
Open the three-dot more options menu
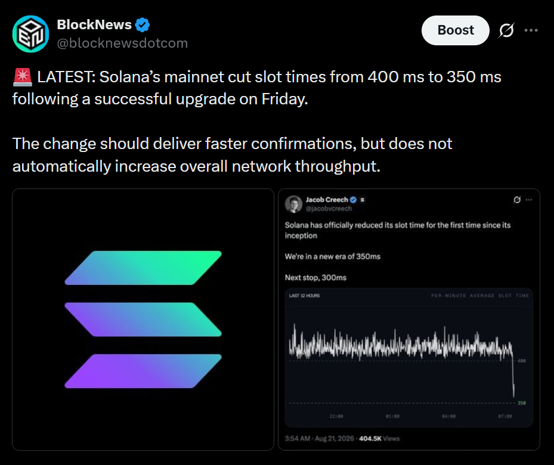[531, 30]
